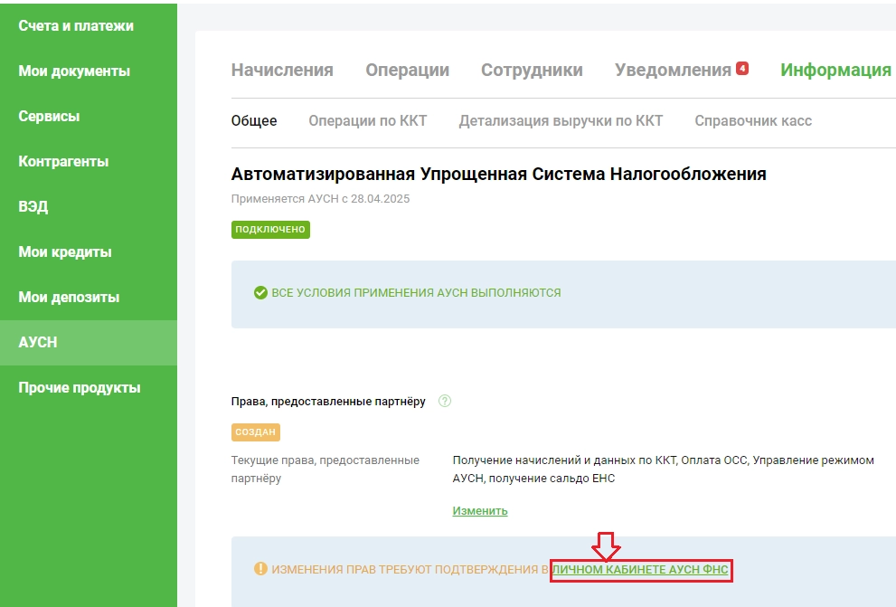
Task: Go to Мои документы in the sidebar
Action: tap(74, 71)
